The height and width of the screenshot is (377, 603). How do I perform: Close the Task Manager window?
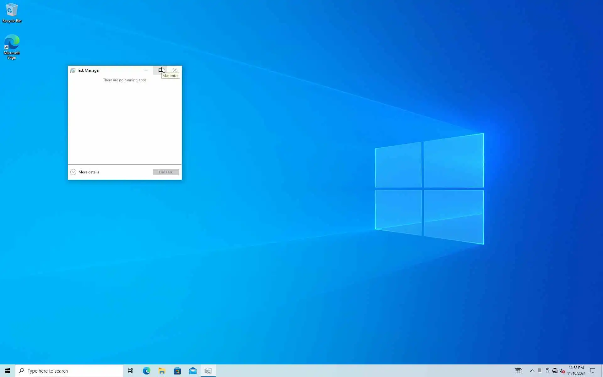point(175,70)
